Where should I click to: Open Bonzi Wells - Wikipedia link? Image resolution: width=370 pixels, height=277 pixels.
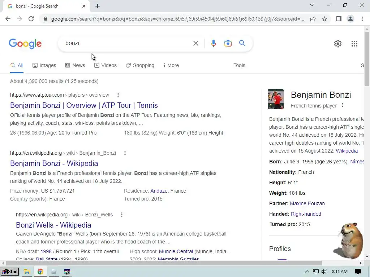(x=53, y=225)
